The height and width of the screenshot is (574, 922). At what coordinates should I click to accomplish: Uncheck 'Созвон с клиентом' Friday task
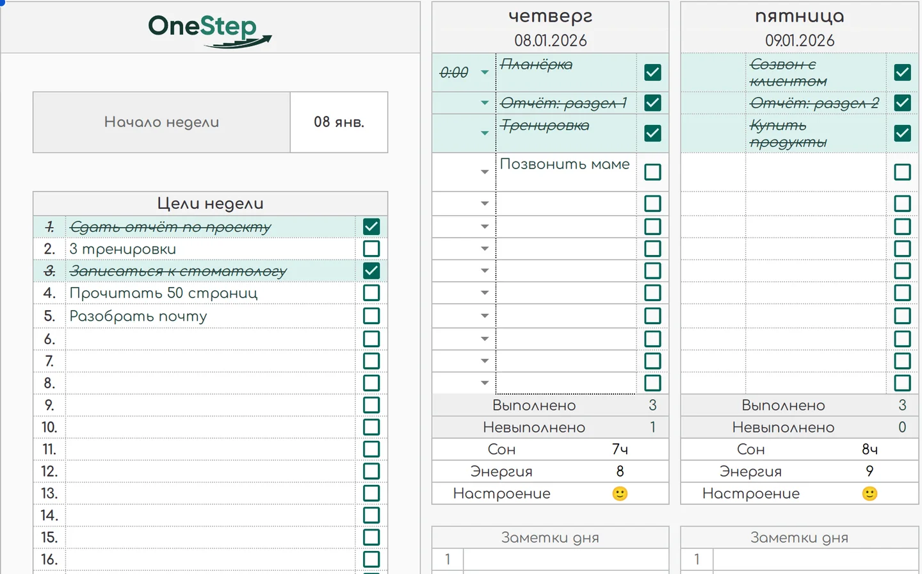[902, 72]
